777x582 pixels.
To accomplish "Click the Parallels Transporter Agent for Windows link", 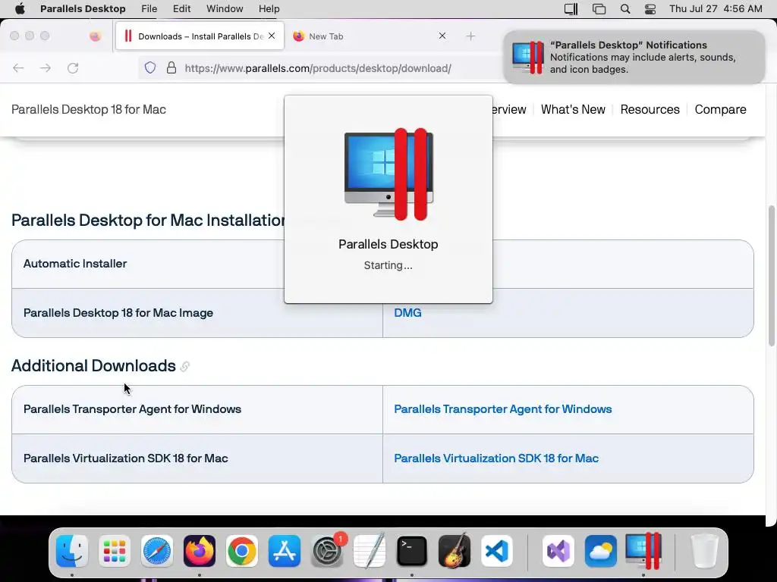I will [502, 409].
